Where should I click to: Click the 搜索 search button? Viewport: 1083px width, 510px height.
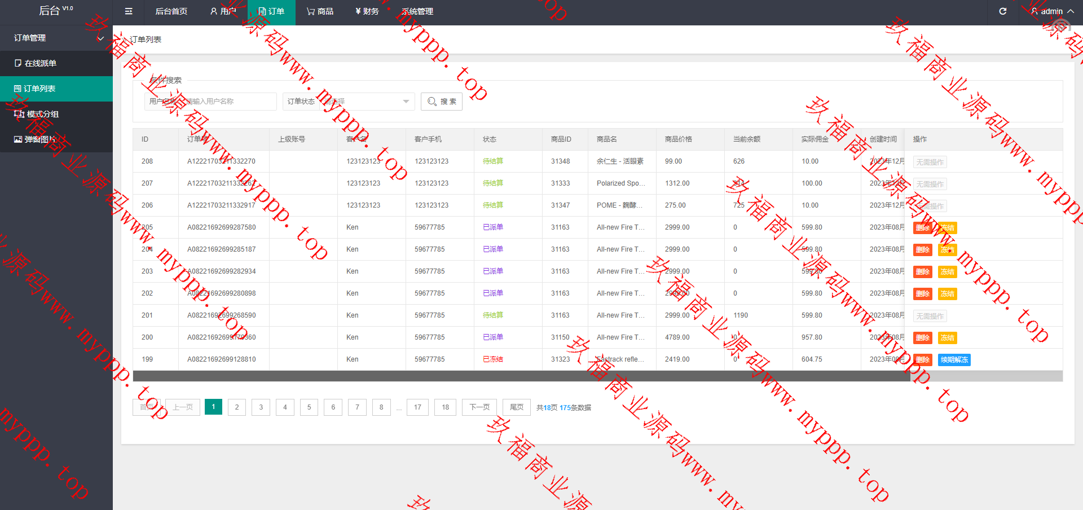pos(442,102)
